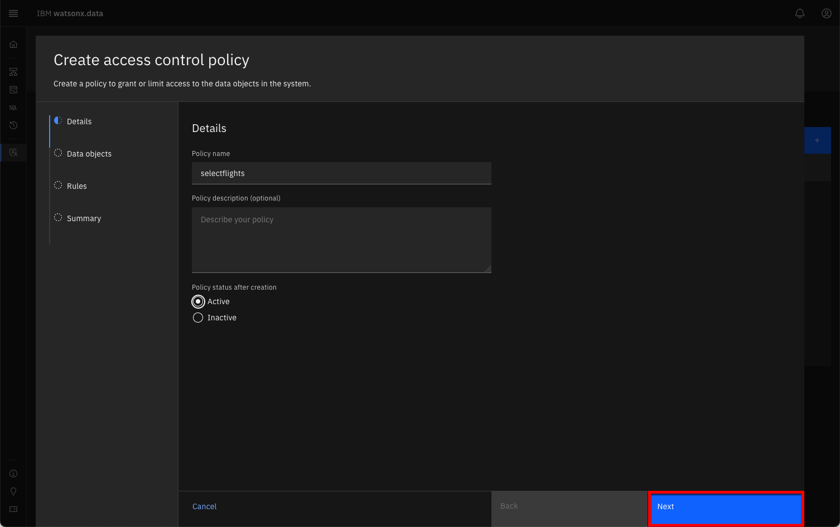840x527 pixels.
Task: Open Query history sidebar icon
Action: point(13,125)
